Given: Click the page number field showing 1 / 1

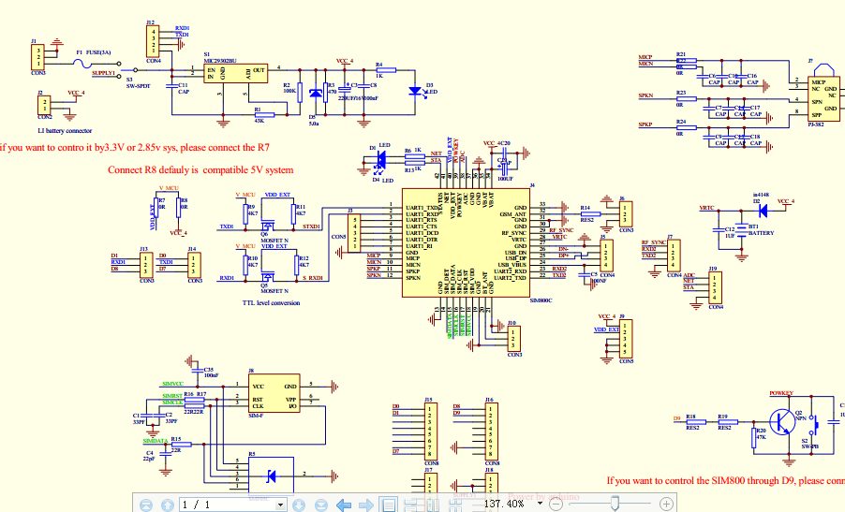Looking at the screenshot, I should pos(227,505).
